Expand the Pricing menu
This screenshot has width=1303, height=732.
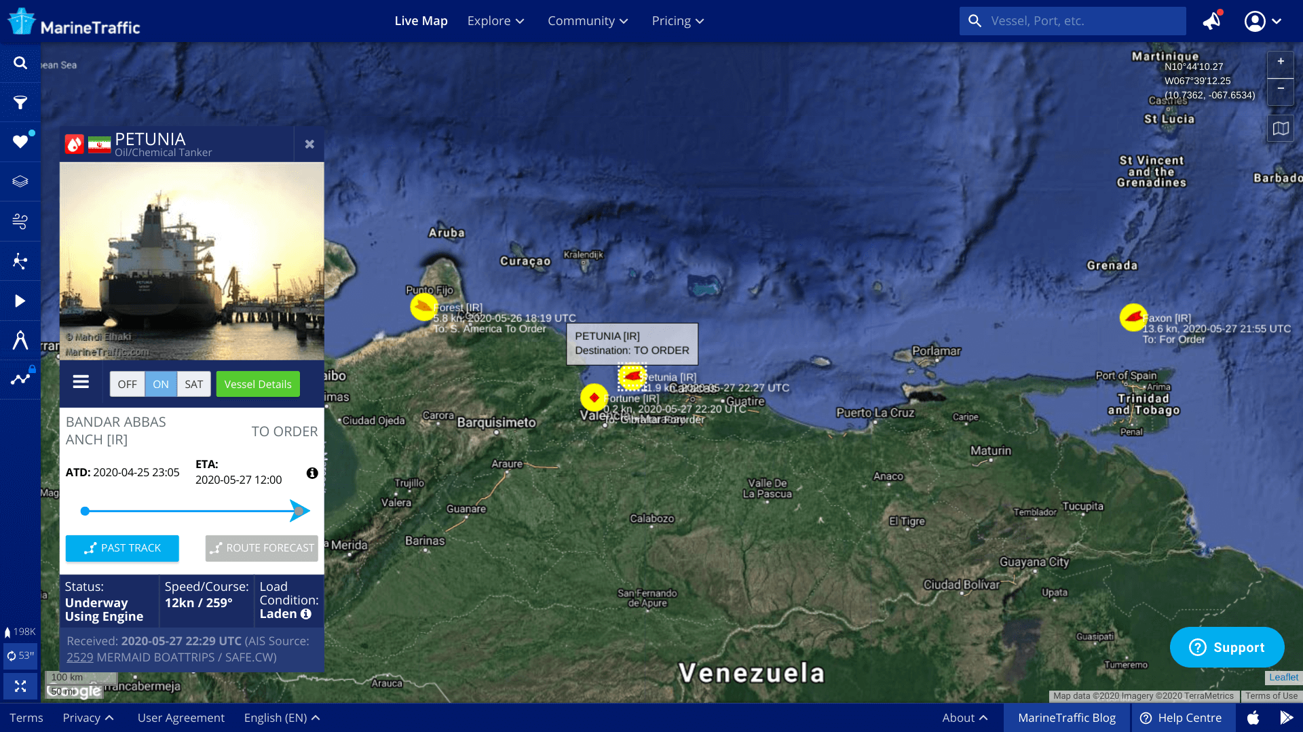tap(678, 21)
